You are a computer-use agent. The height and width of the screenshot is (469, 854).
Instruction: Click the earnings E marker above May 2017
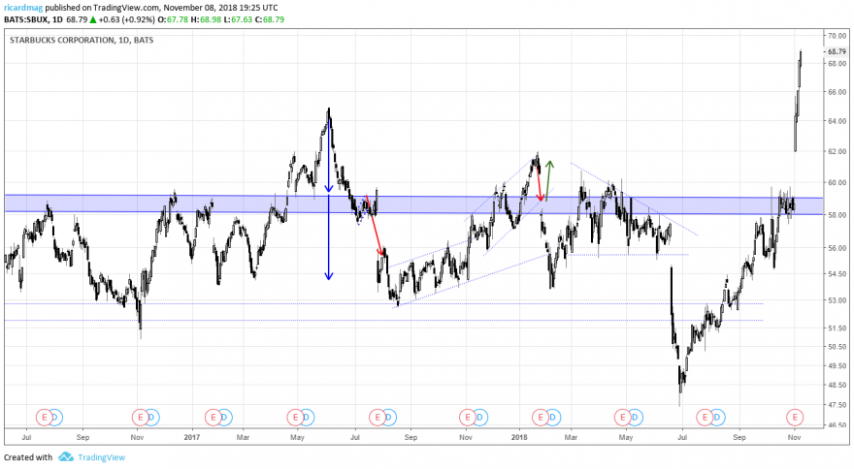pyautogui.click(x=295, y=418)
